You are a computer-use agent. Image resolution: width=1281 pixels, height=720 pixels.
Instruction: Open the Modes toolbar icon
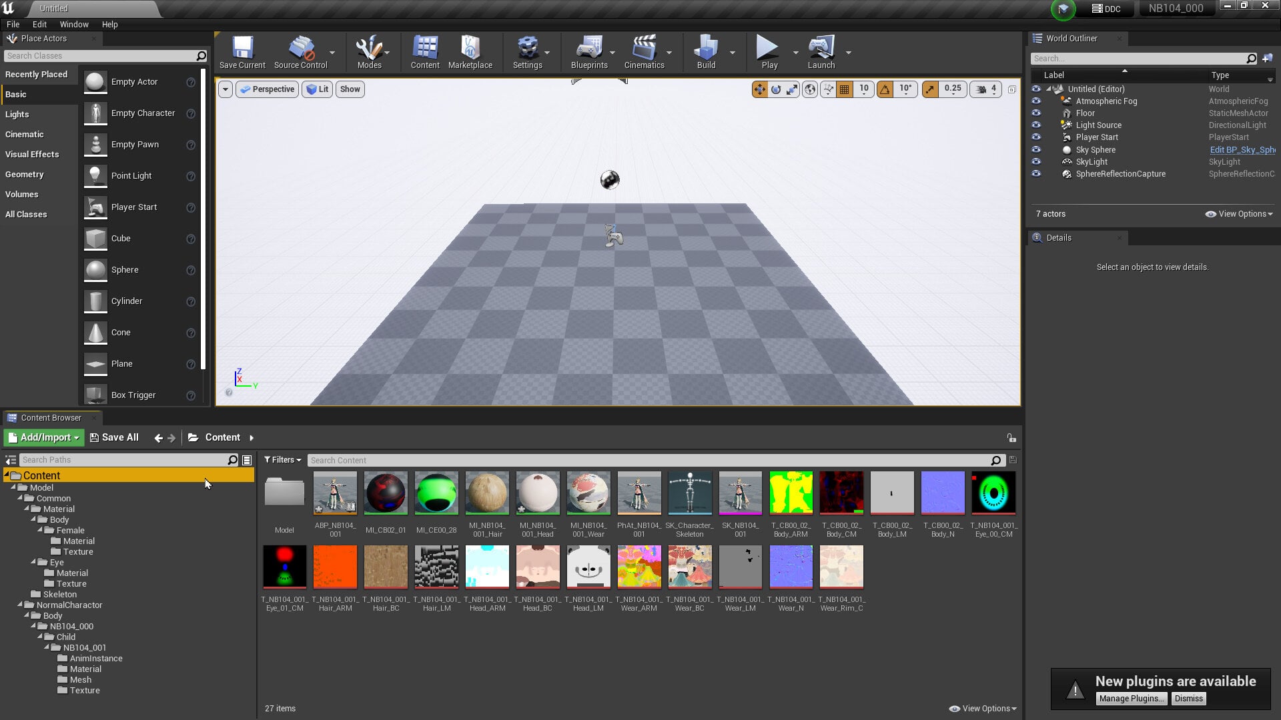pyautogui.click(x=369, y=52)
